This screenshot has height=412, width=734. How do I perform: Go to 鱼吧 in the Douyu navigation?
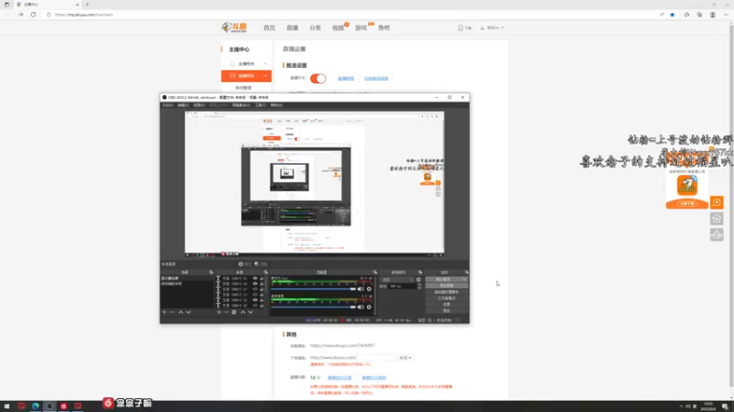pyautogui.click(x=384, y=27)
